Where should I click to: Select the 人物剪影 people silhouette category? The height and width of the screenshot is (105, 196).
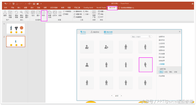(162, 64)
